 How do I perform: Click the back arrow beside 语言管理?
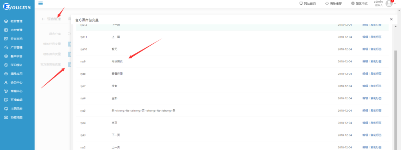tap(43, 19)
